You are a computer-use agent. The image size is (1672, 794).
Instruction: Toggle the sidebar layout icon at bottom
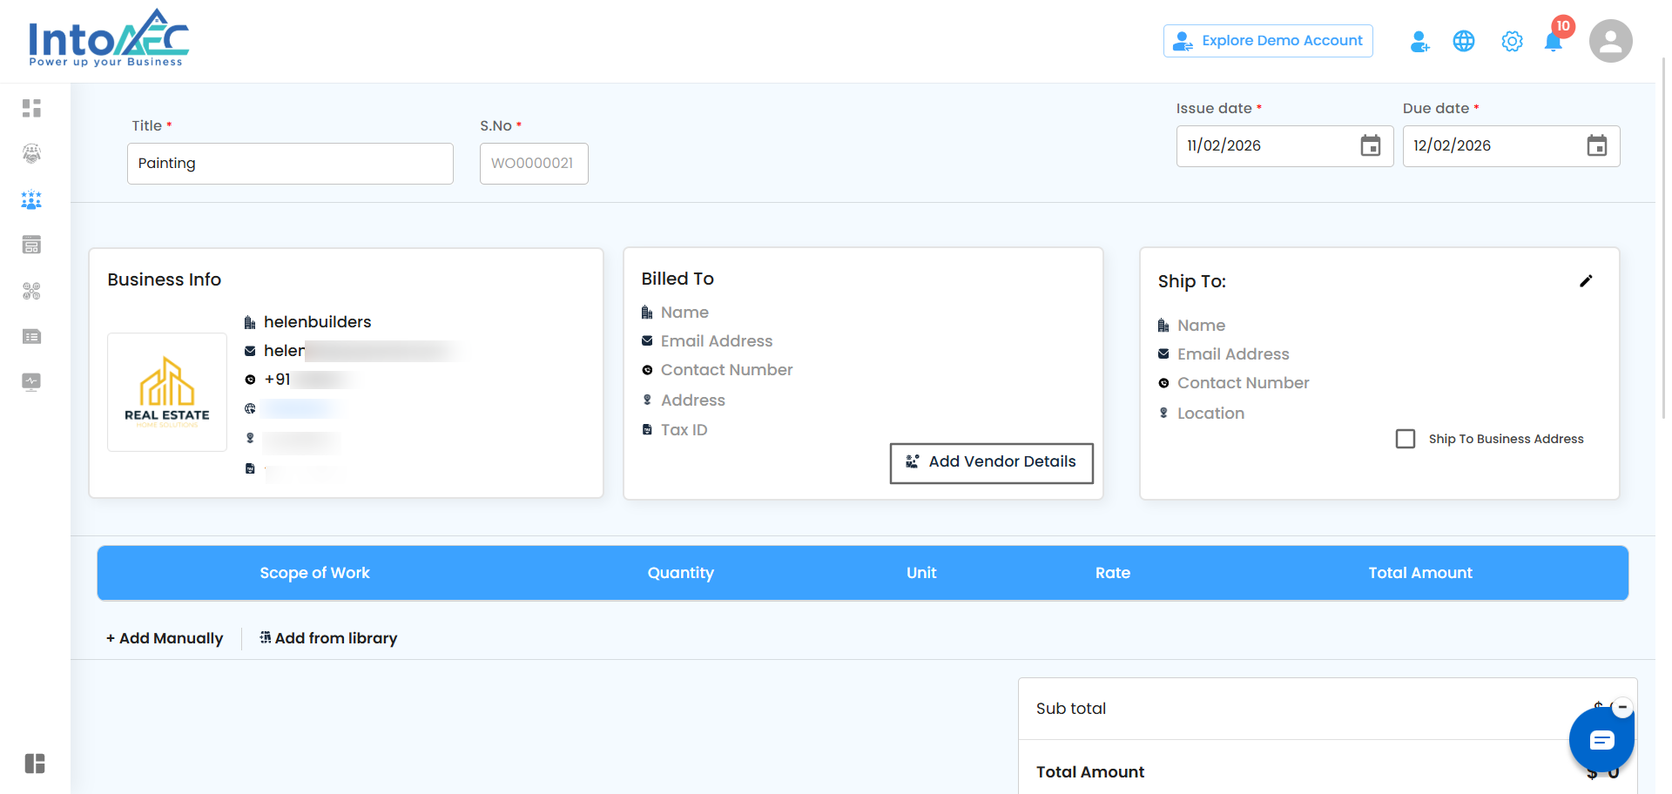tap(35, 764)
